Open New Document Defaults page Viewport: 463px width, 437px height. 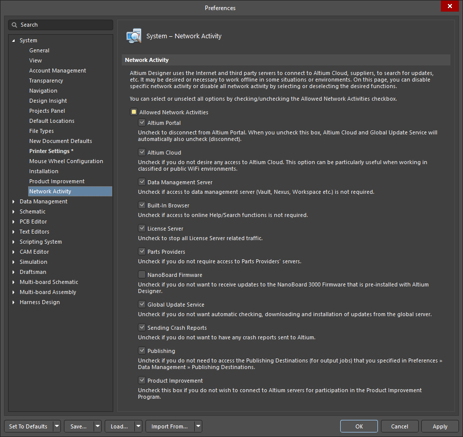click(x=60, y=141)
